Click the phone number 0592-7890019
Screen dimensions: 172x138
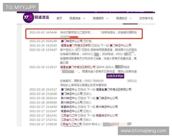[94, 81]
